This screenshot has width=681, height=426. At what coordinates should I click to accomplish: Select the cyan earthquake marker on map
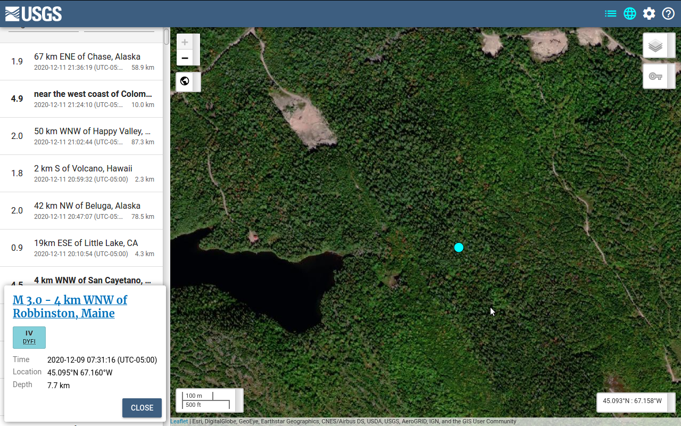tap(459, 247)
